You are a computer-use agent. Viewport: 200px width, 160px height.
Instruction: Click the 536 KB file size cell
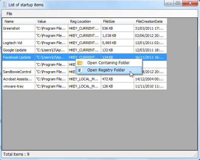117,28
